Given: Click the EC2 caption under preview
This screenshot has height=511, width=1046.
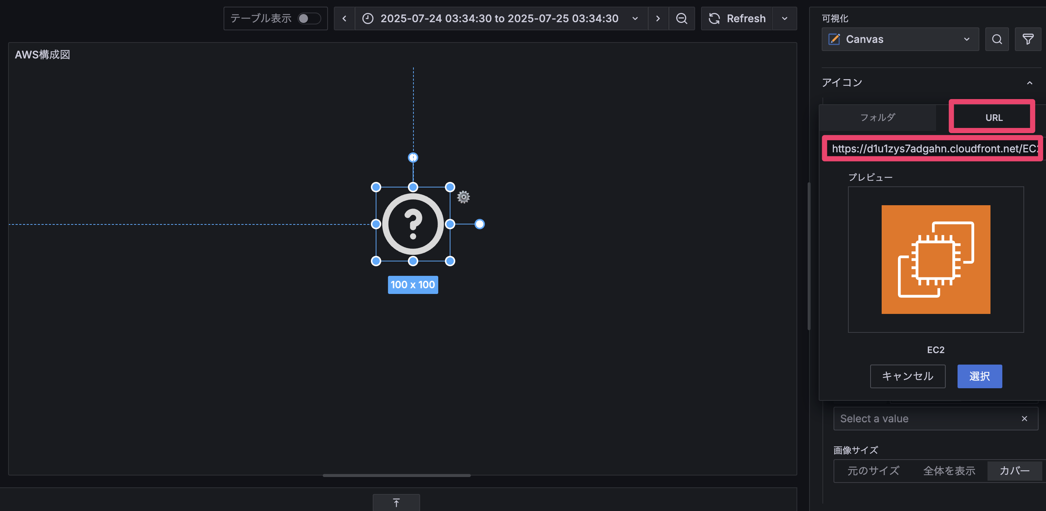Looking at the screenshot, I should click(936, 350).
